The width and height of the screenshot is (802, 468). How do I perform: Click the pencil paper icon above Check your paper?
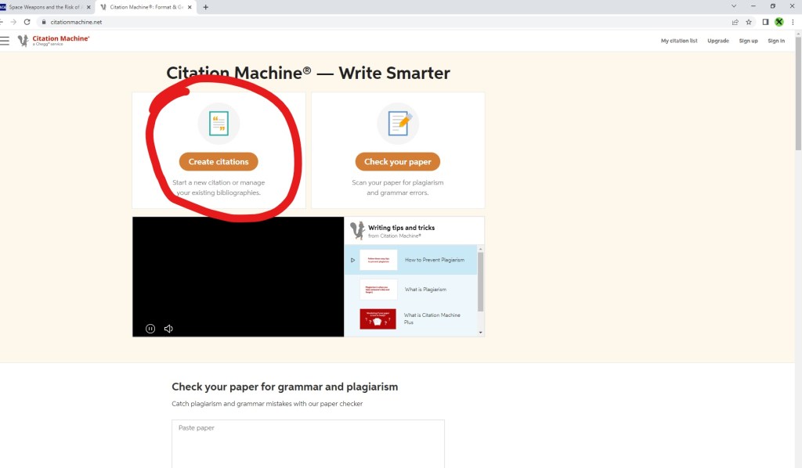(398, 124)
